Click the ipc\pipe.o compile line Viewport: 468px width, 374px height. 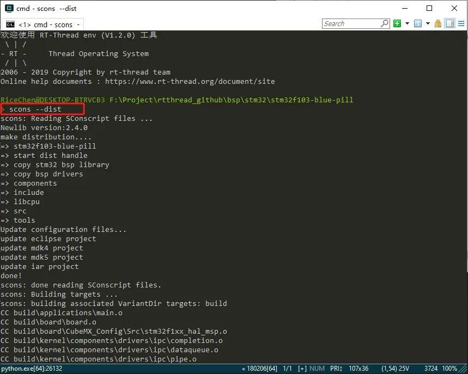coord(99,359)
